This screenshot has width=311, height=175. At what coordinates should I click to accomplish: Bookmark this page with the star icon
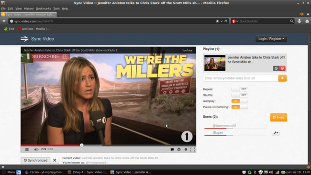(x=217, y=21)
